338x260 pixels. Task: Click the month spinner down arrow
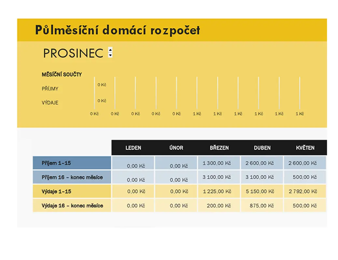click(110, 55)
